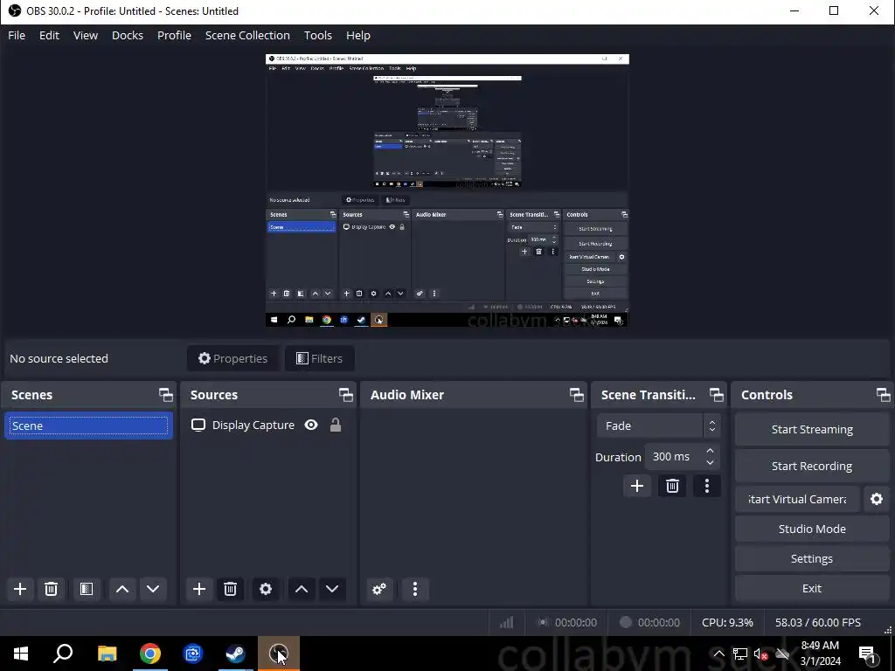Screen dimensions: 895x671
Task: Open Windows taskbar search
Action: (x=63, y=654)
